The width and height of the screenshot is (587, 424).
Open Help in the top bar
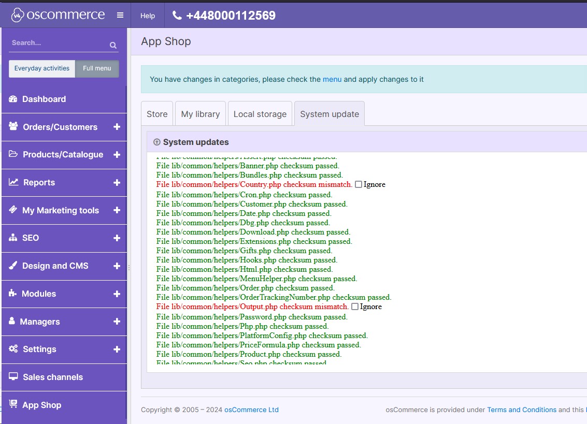[x=148, y=16]
